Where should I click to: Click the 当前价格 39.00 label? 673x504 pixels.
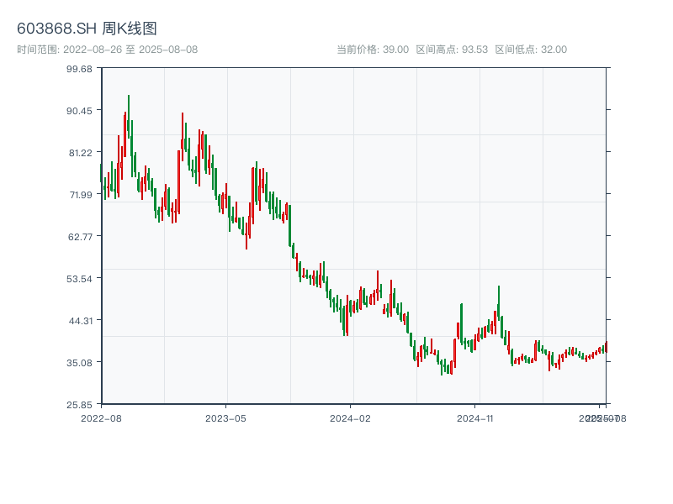373,50
